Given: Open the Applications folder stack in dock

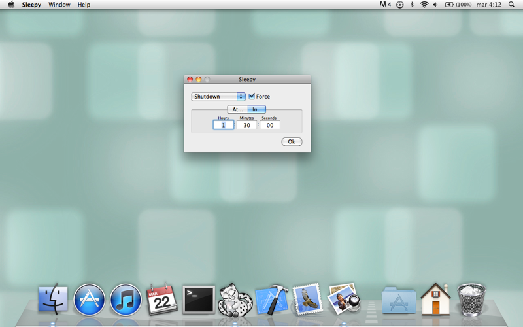Looking at the screenshot, I should (399, 300).
